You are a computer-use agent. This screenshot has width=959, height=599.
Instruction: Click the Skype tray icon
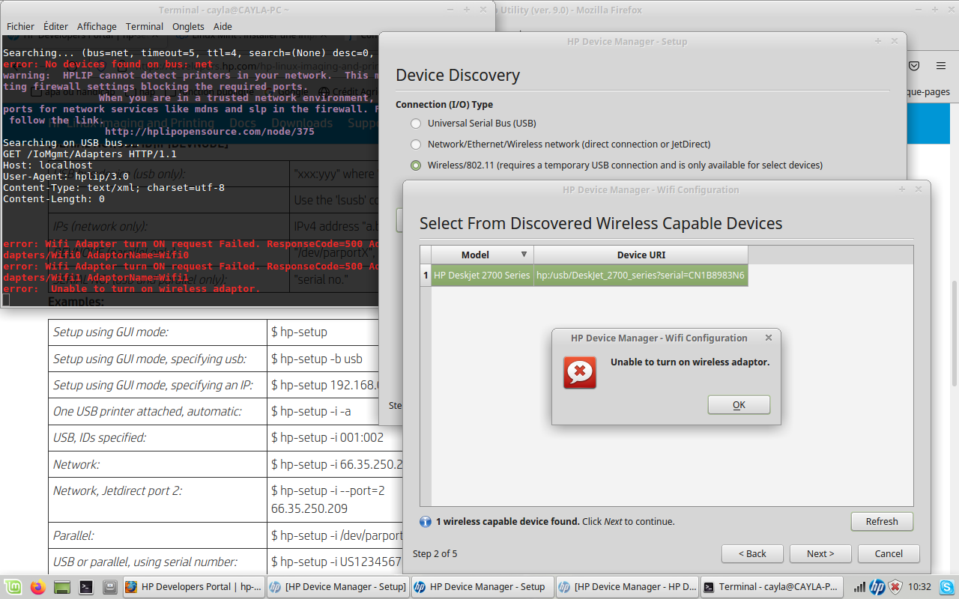coord(946,587)
